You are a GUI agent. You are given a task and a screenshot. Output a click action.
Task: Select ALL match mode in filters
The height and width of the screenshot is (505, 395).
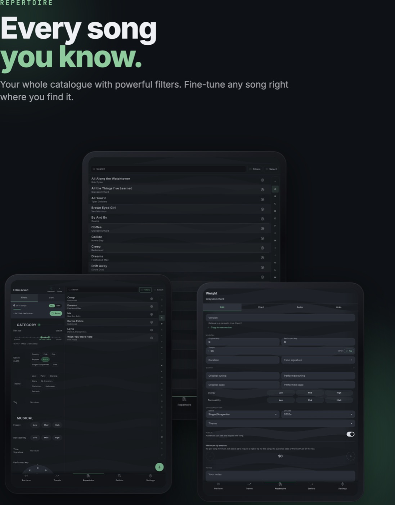coord(52,306)
